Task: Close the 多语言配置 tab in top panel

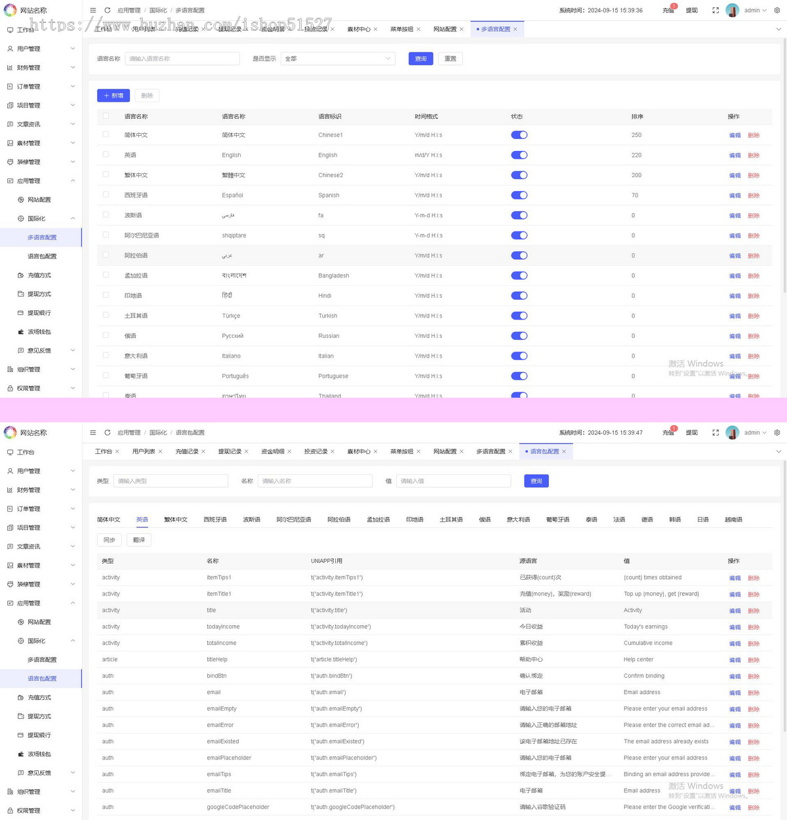Action: tap(515, 30)
